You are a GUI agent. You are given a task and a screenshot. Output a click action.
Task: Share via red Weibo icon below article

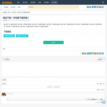[86, 54]
